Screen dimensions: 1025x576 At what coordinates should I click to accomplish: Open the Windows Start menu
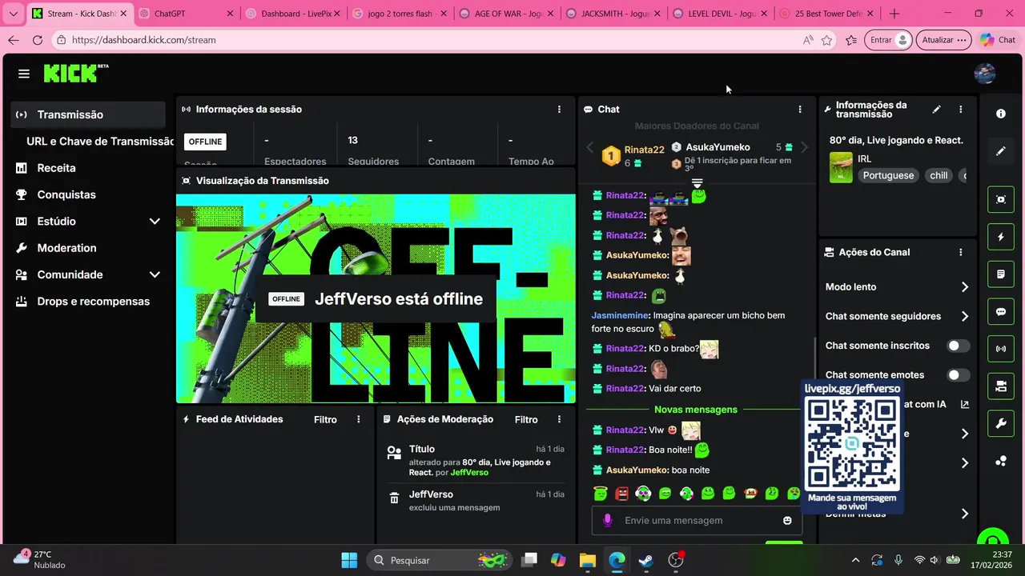tap(350, 560)
